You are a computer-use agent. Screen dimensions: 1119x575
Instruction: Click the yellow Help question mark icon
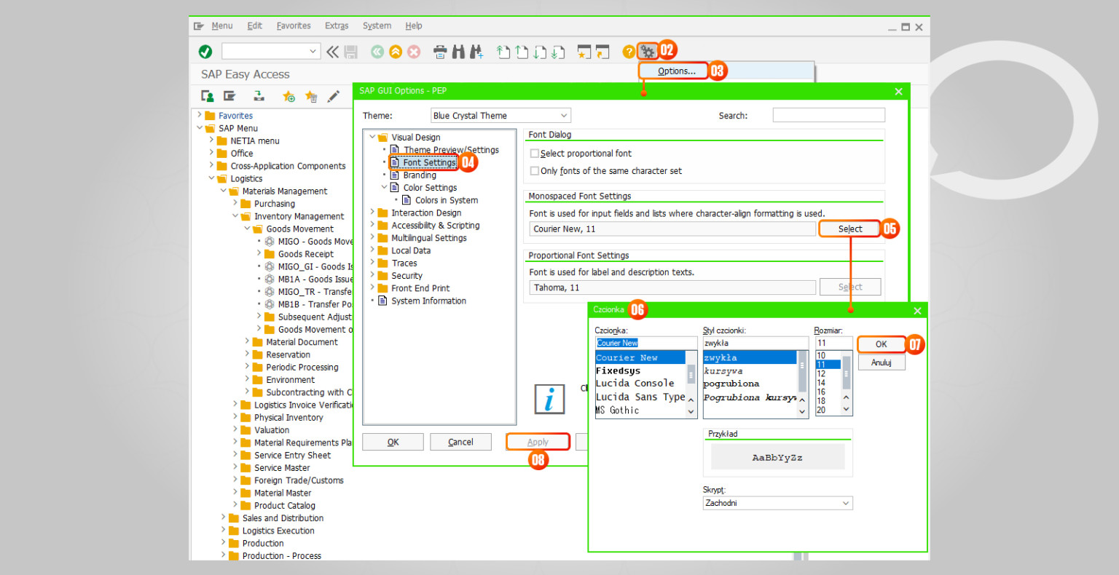627,52
